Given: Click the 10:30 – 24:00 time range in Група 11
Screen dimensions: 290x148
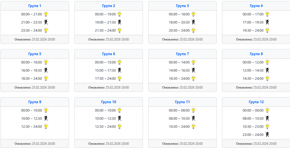Looking at the screenshot, I should (x=179, y=127).
